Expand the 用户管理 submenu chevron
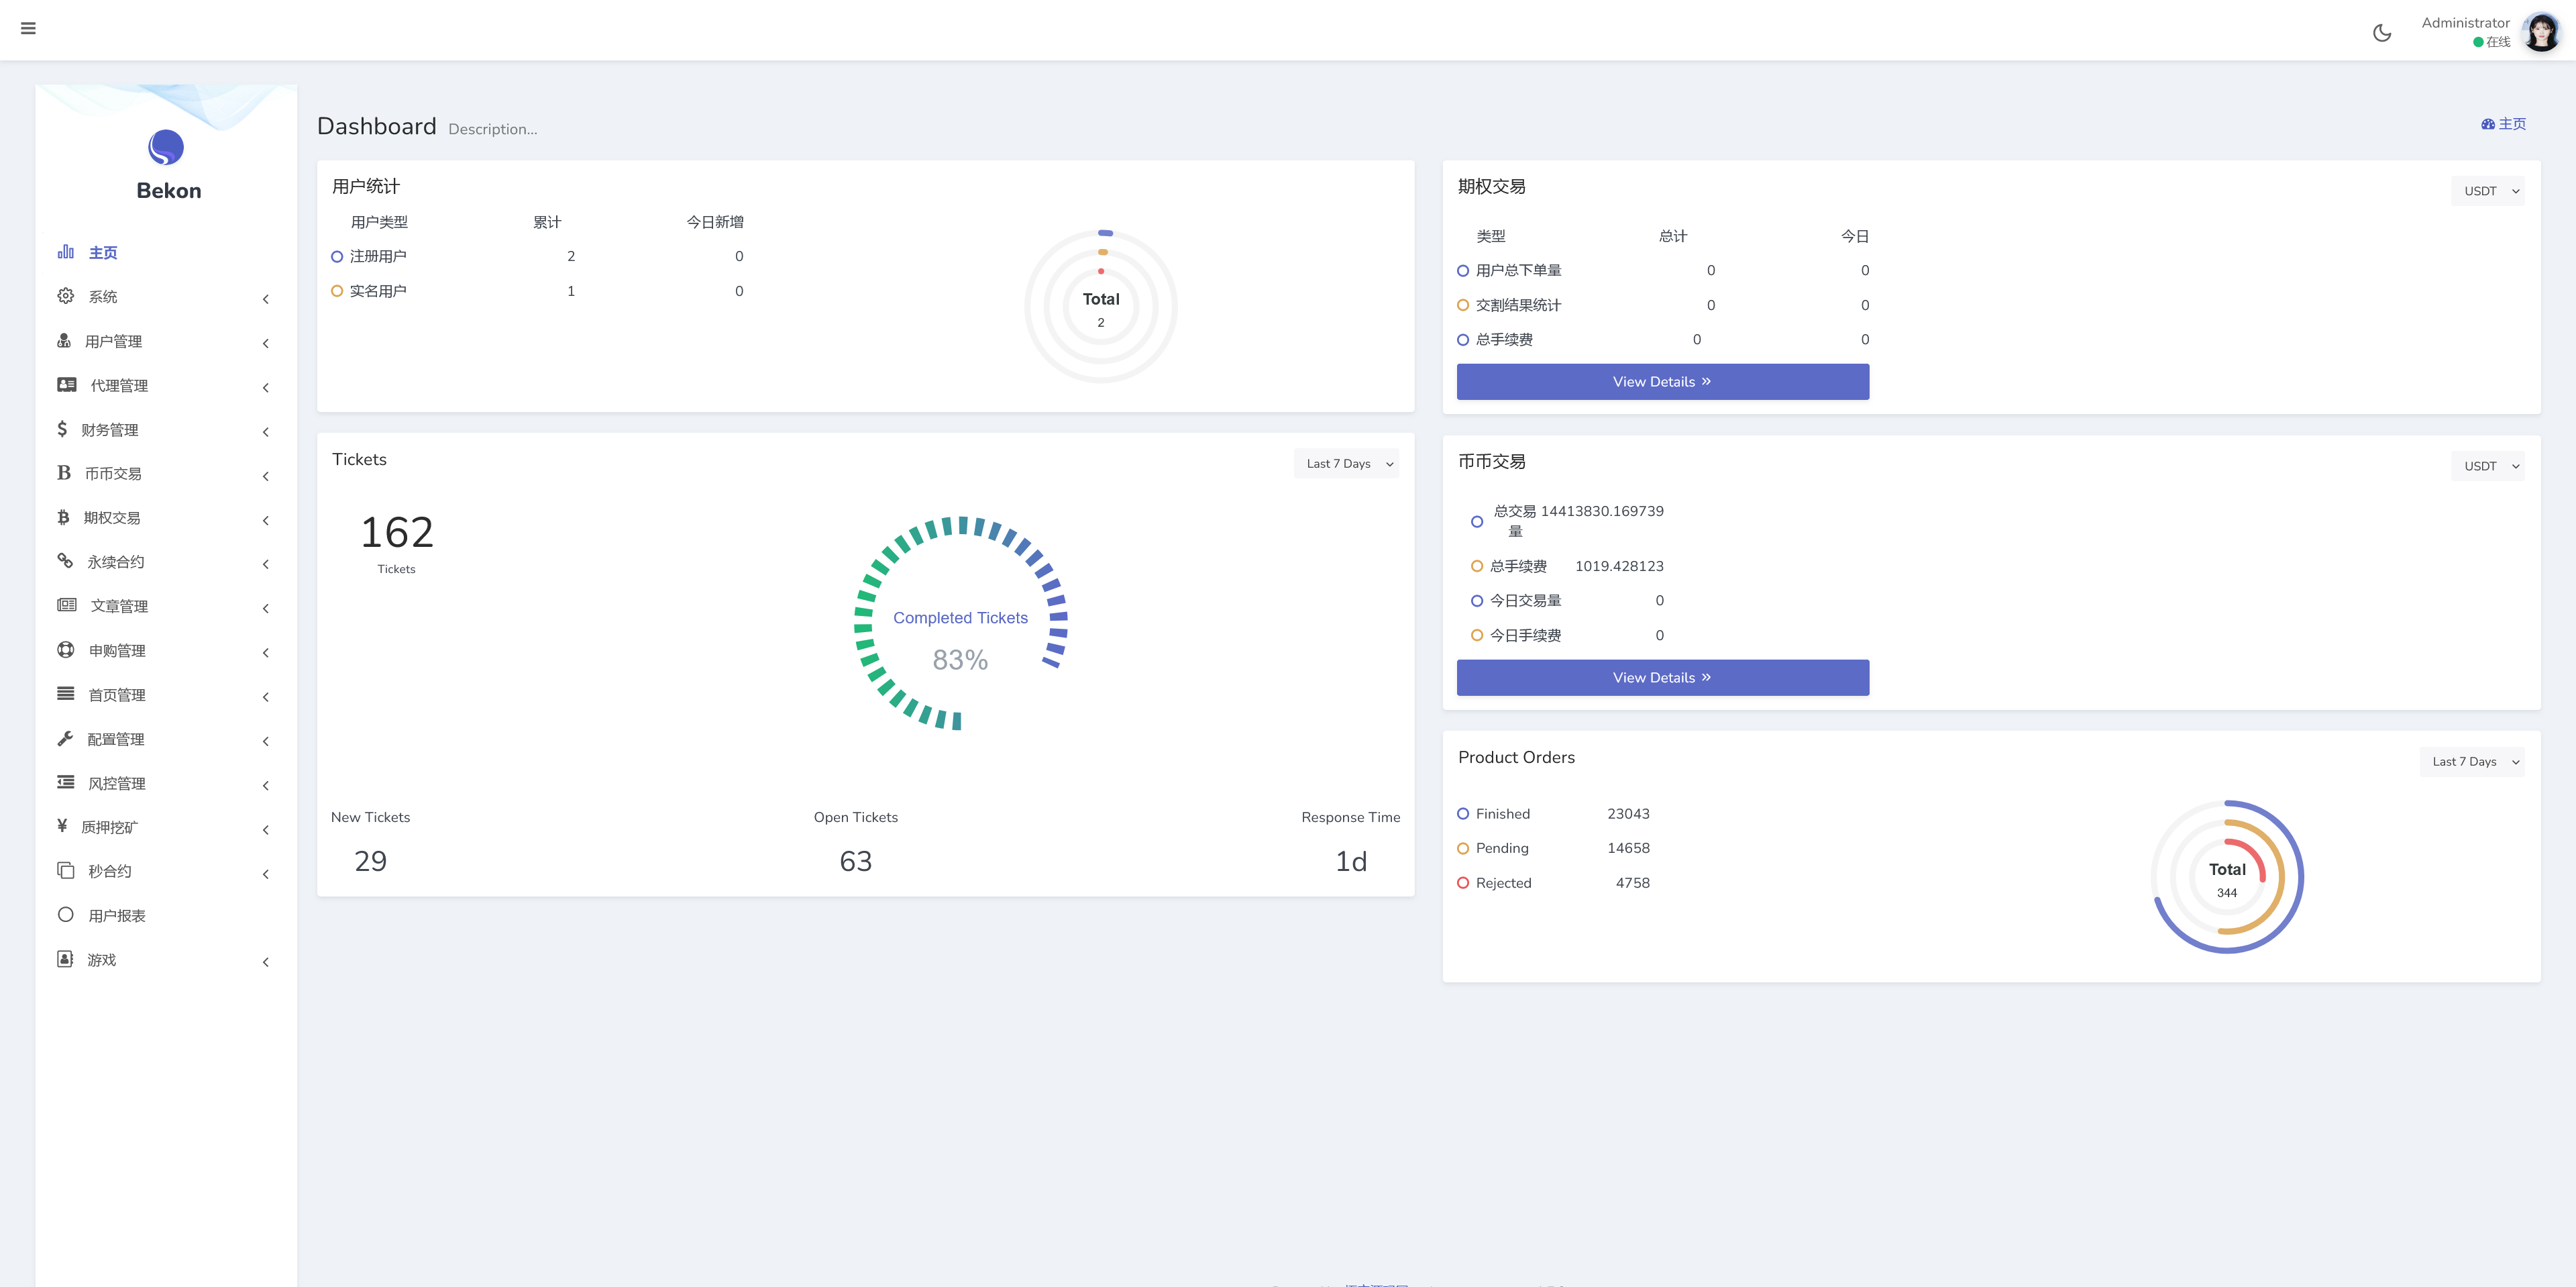 coord(265,343)
